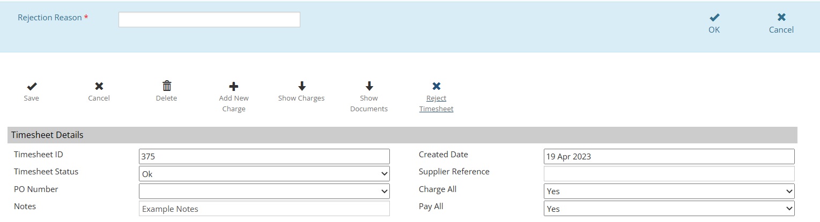Click the Add New Charge plus icon
Image resolution: width=820 pixels, height=222 pixels.
(x=234, y=86)
